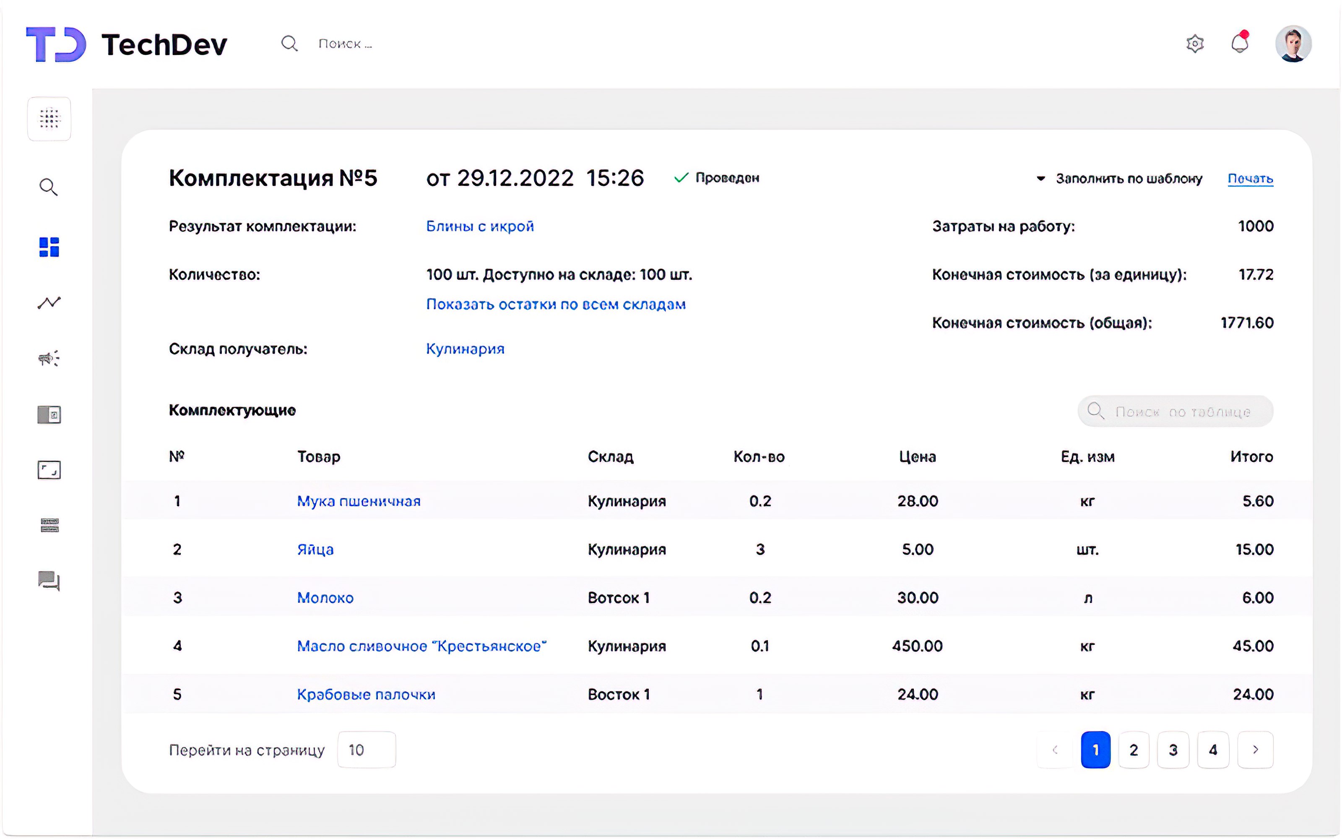Open the analytics line chart icon
Screen dimensions: 1342x839
click(49, 302)
